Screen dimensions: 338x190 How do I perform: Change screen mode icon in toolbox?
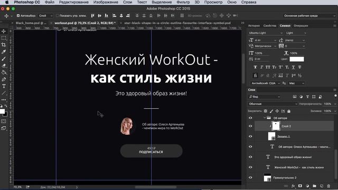click(4, 128)
